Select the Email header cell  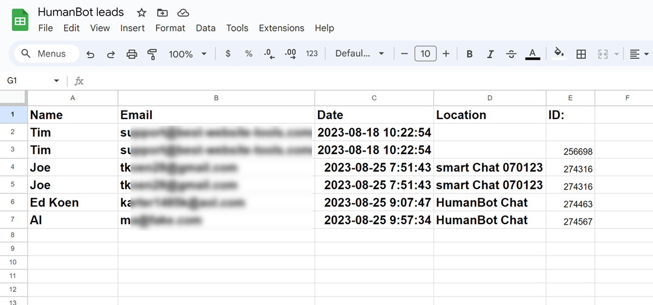[x=216, y=115]
